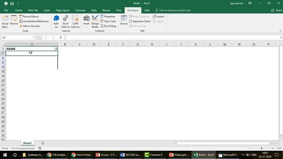The width and height of the screenshot is (283, 159).
Task: Switch to Camtasia 9 in taskbar
Action: 154,155
